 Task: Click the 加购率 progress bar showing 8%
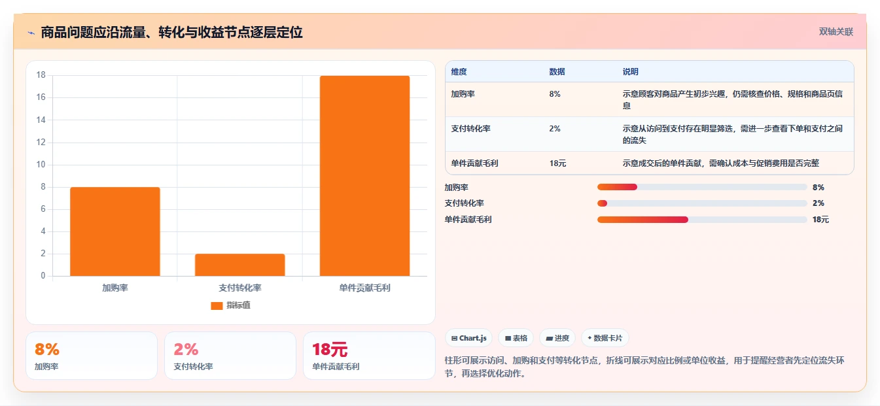tap(702, 188)
